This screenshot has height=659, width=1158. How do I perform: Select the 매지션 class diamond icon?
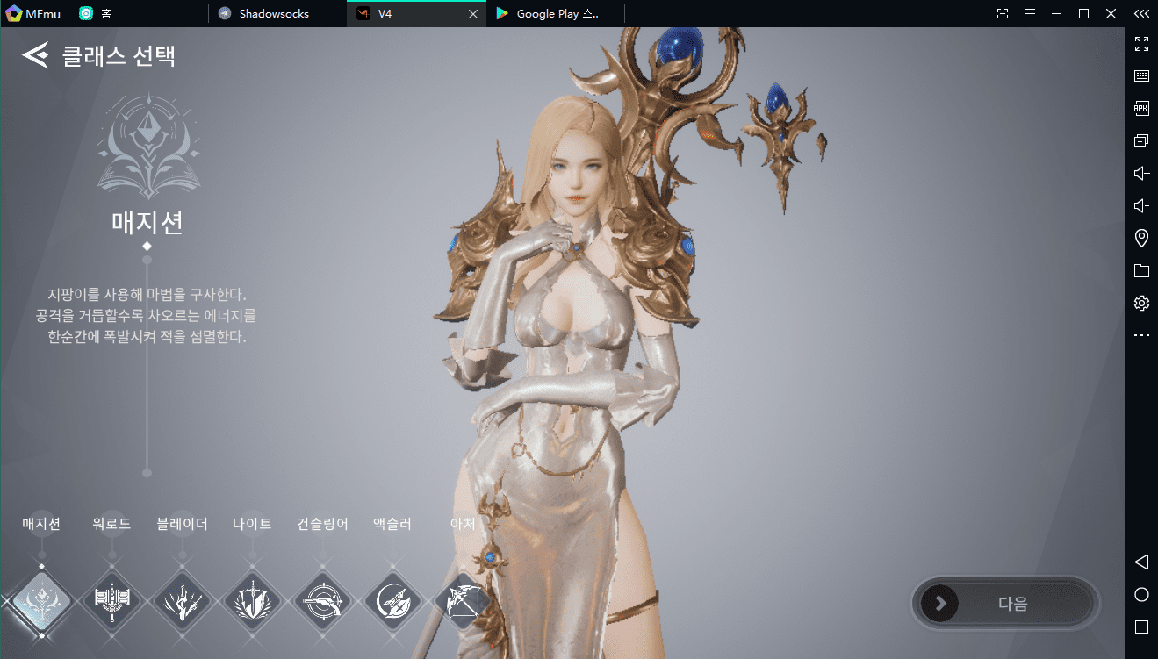point(40,602)
